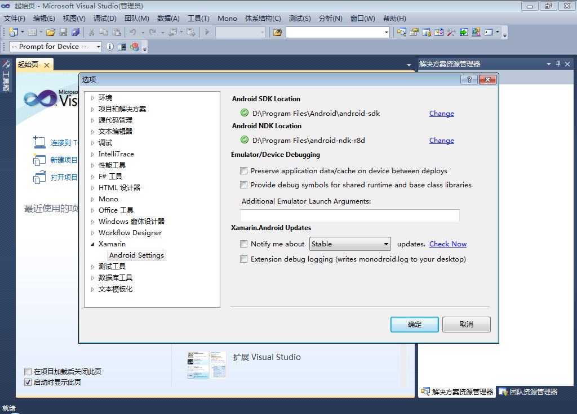Click the Save All icon in toolbar
This screenshot has height=414, width=577.
(76, 32)
